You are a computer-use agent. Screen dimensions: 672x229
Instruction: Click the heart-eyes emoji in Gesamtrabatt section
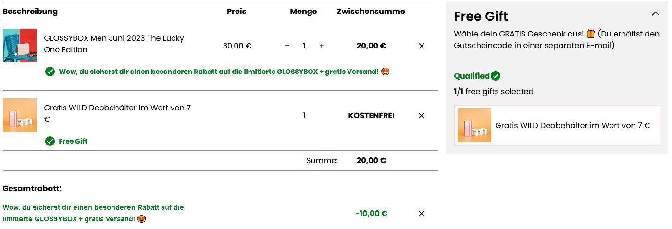[x=141, y=219]
